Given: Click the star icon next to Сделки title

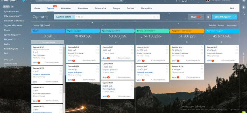Looking at the screenshot, I should (47, 17).
